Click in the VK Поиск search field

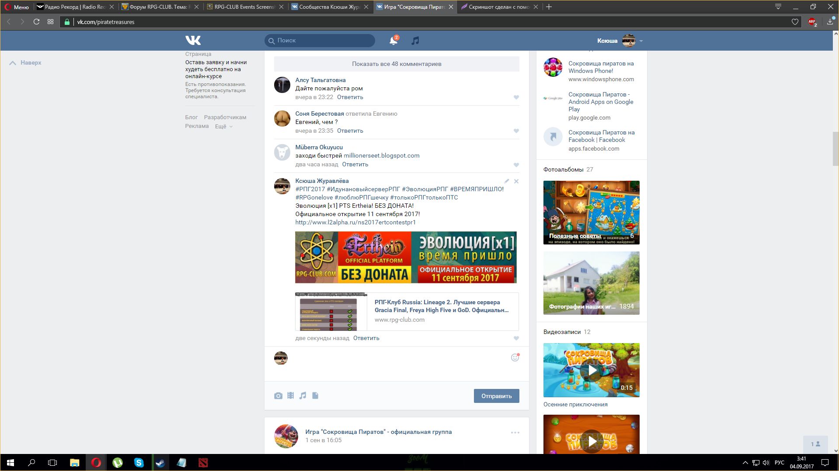coord(320,41)
